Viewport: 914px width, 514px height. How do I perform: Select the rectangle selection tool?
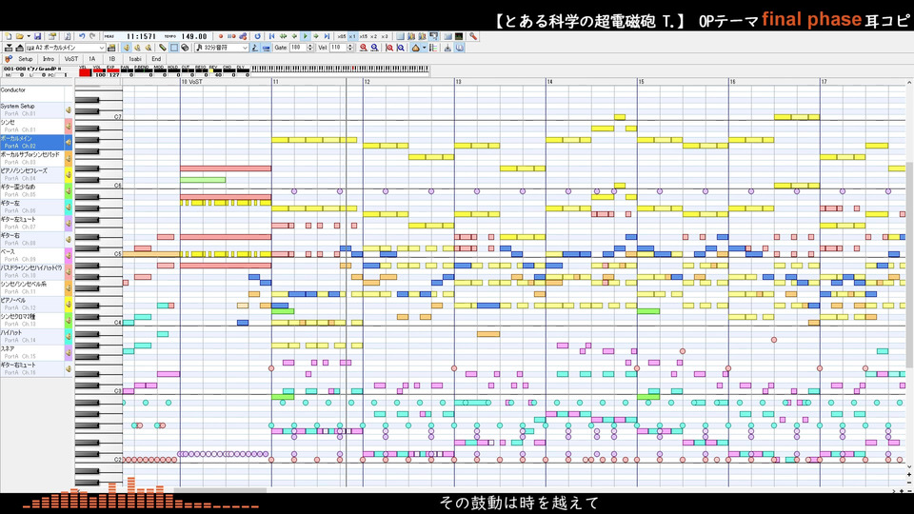coord(173,48)
